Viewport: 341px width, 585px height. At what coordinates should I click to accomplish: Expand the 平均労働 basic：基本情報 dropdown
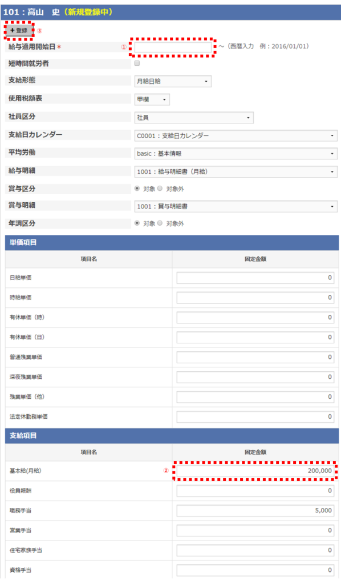236,154
